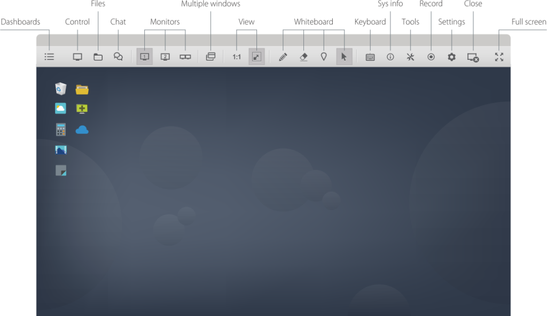547x316 pixels.
Task: Pick the whiteboard eraser tool
Action: click(303, 57)
